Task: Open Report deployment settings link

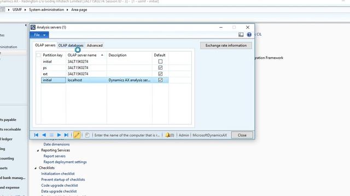Action: [x=65, y=162]
